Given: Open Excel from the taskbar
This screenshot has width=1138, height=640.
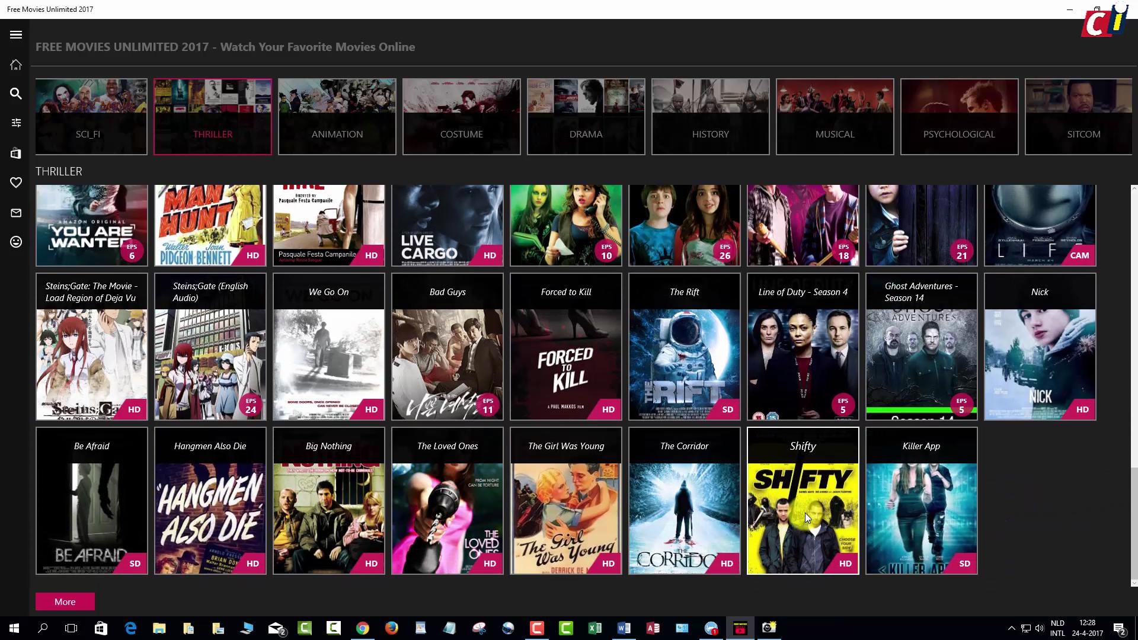Looking at the screenshot, I should click(595, 628).
